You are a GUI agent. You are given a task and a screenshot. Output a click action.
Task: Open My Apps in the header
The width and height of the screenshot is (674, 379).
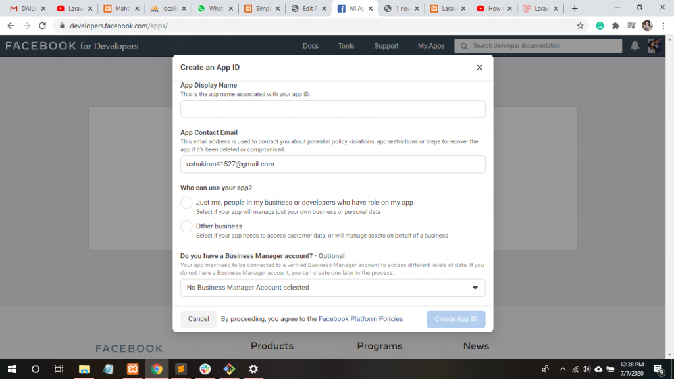point(431,46)
